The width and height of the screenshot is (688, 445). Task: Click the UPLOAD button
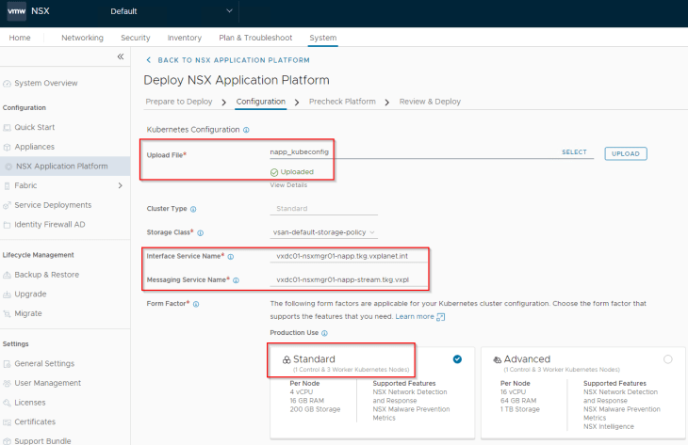[x=626, y=153]
